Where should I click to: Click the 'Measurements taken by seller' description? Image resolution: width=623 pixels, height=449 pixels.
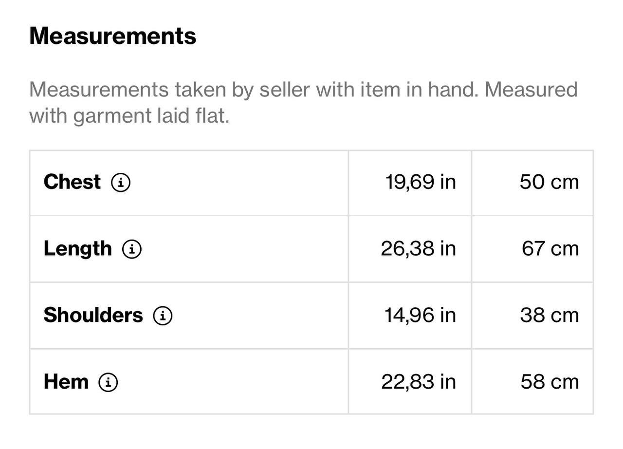pyautogui.click(x=303, y=103)
